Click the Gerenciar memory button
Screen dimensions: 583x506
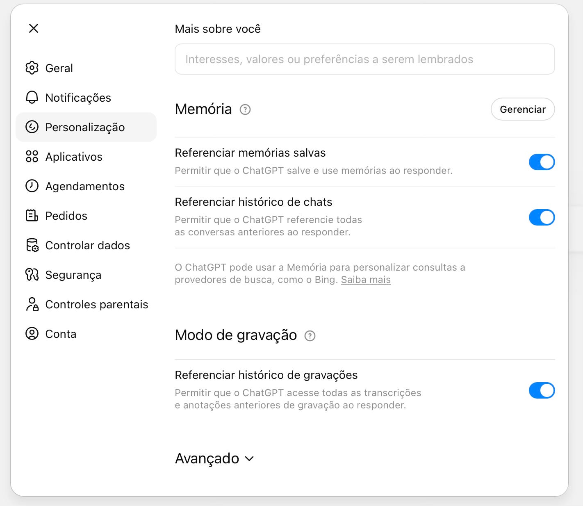(x=523, y=109)
